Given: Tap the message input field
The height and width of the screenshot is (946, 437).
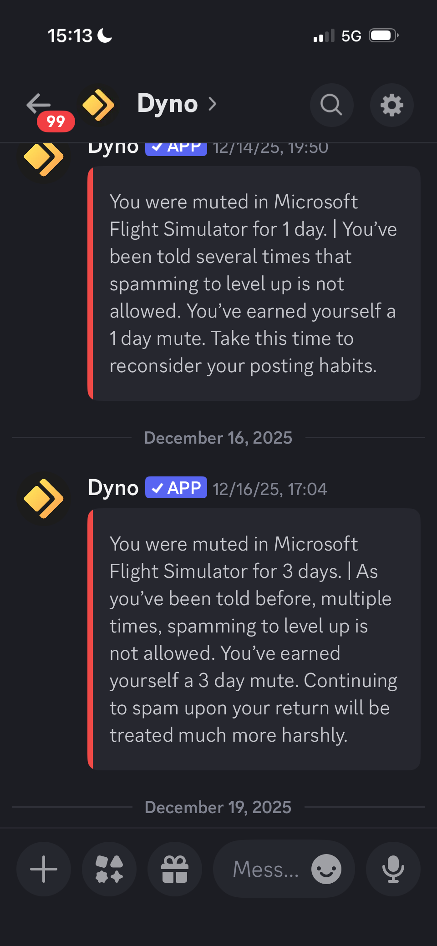Looking at the screenshot, I should click(x=266, y=869).
